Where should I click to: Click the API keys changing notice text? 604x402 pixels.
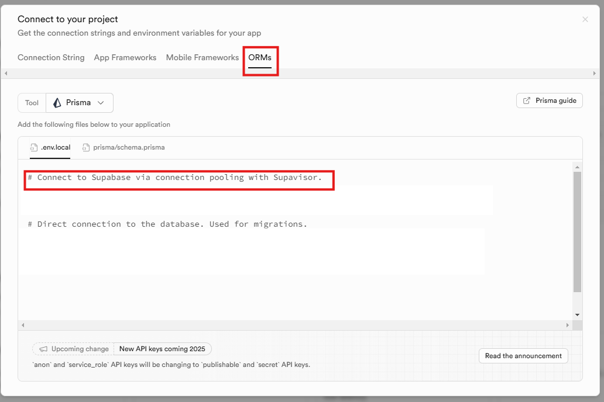[x=171, y=364]
